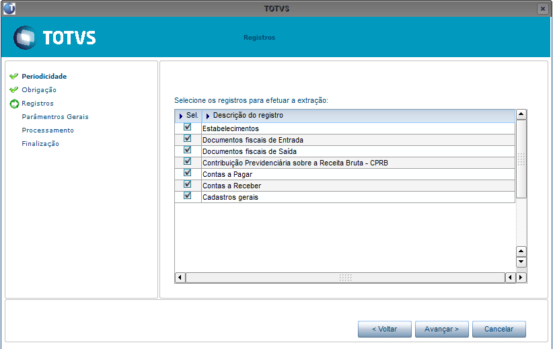
Task: Close the TOTVS window
Action: [543, 9]
